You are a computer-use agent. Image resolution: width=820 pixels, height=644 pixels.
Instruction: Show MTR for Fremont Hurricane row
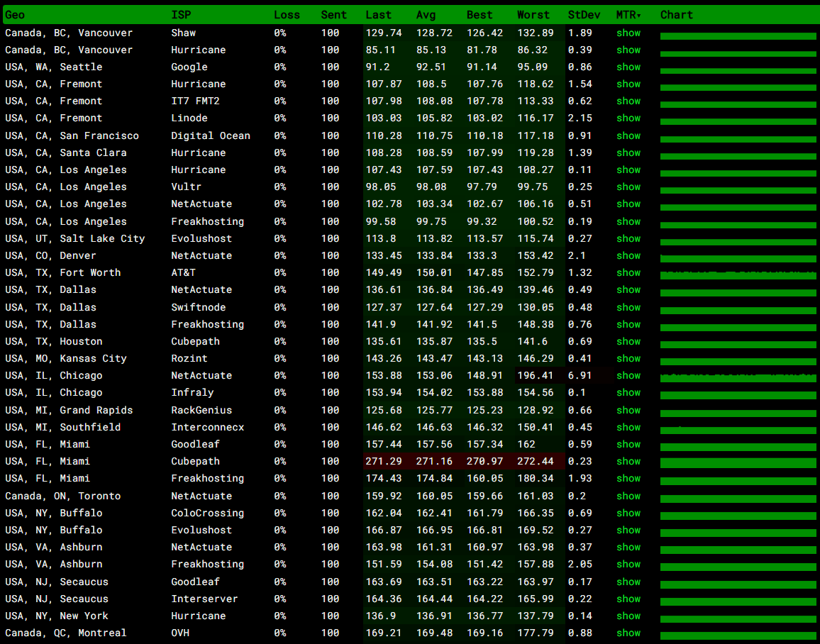(628, 84)
